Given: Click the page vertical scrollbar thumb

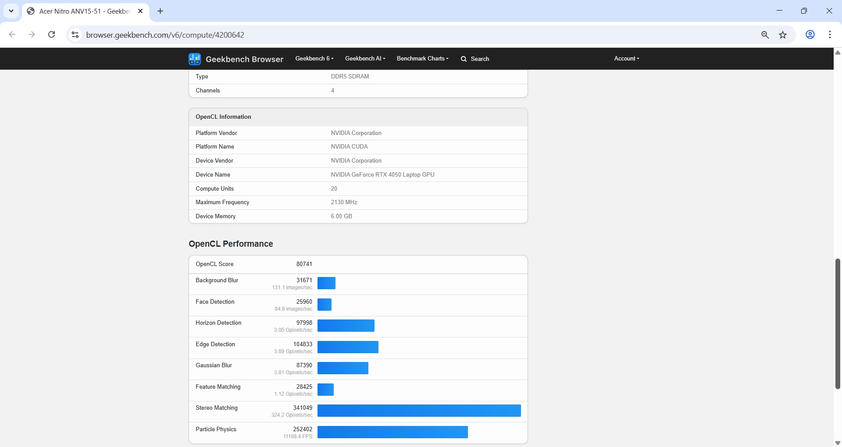Looking at the screenshot, I should pos(837,323).
